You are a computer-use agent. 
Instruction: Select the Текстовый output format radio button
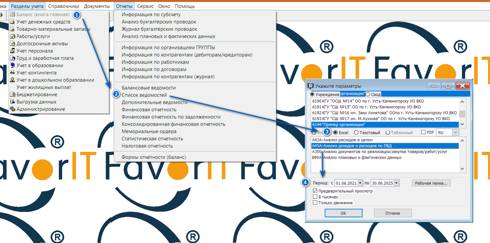point(356,133)
